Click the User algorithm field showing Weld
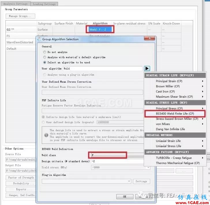The image size is (210, 205). pos(102,68)
